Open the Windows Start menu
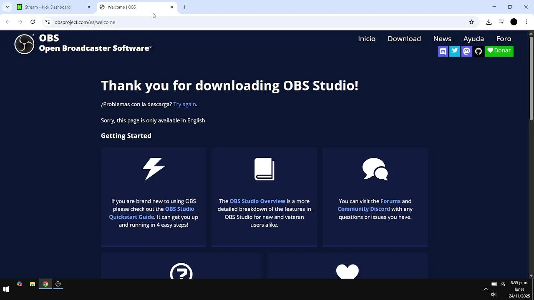This screenshot has width=534, height=300. pos(6,289)
